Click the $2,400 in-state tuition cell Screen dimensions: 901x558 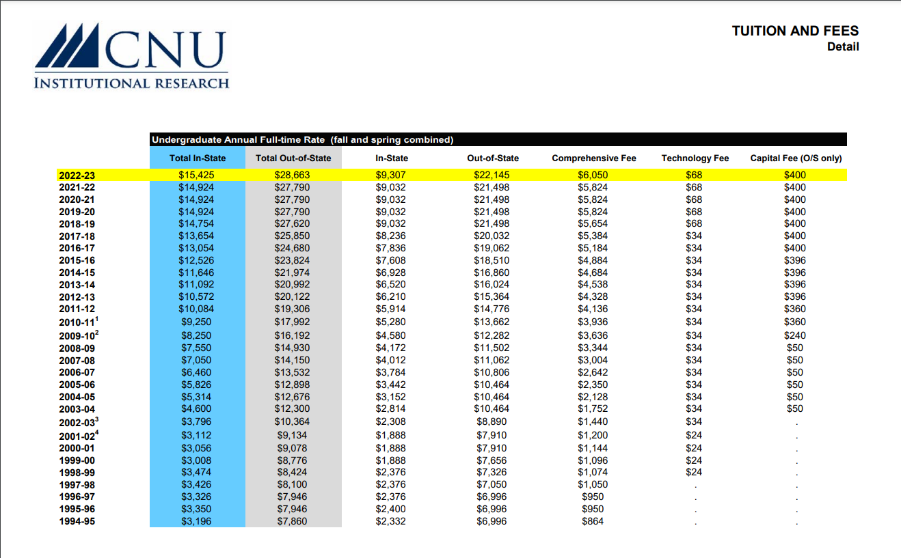coord(392,509)
